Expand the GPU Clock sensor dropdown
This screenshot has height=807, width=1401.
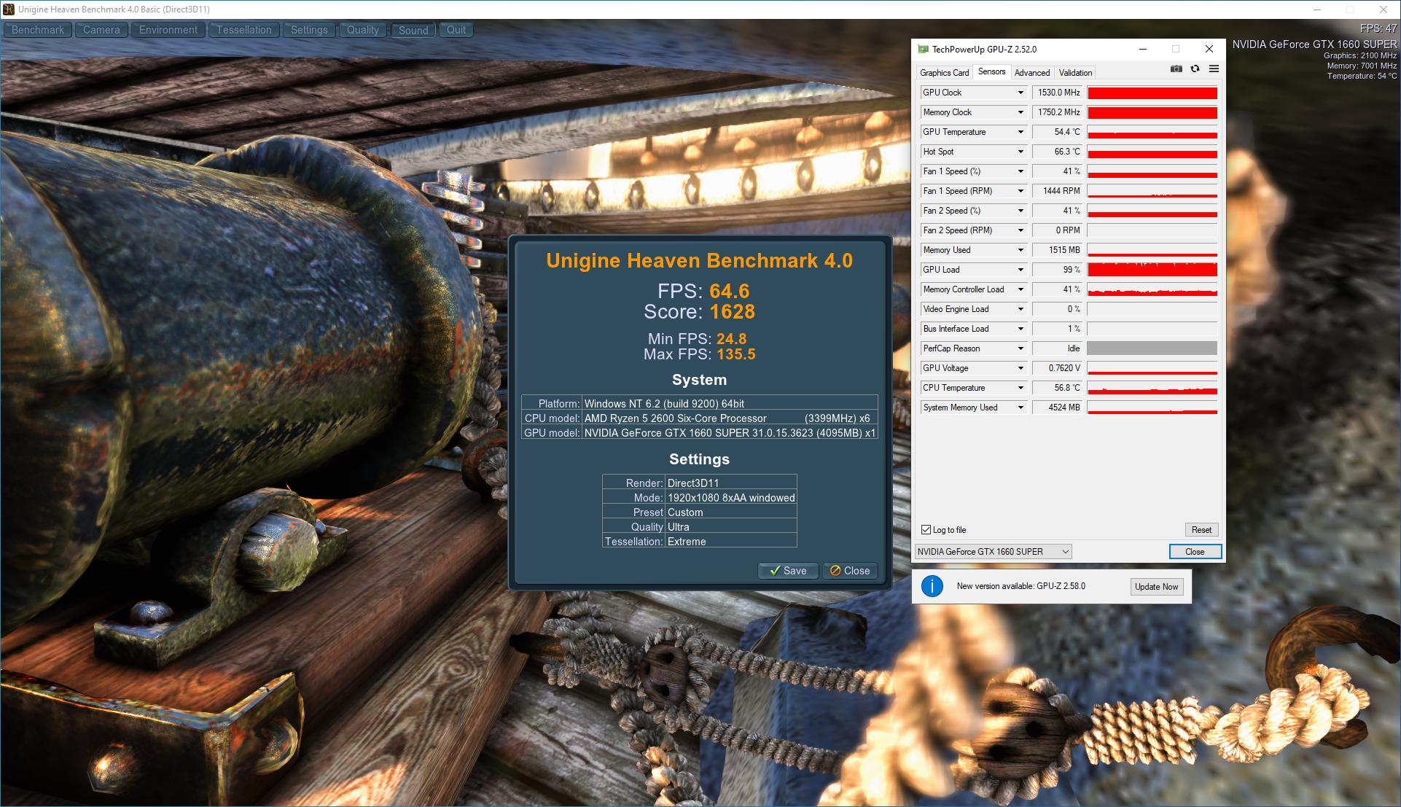coord(1020,93)
